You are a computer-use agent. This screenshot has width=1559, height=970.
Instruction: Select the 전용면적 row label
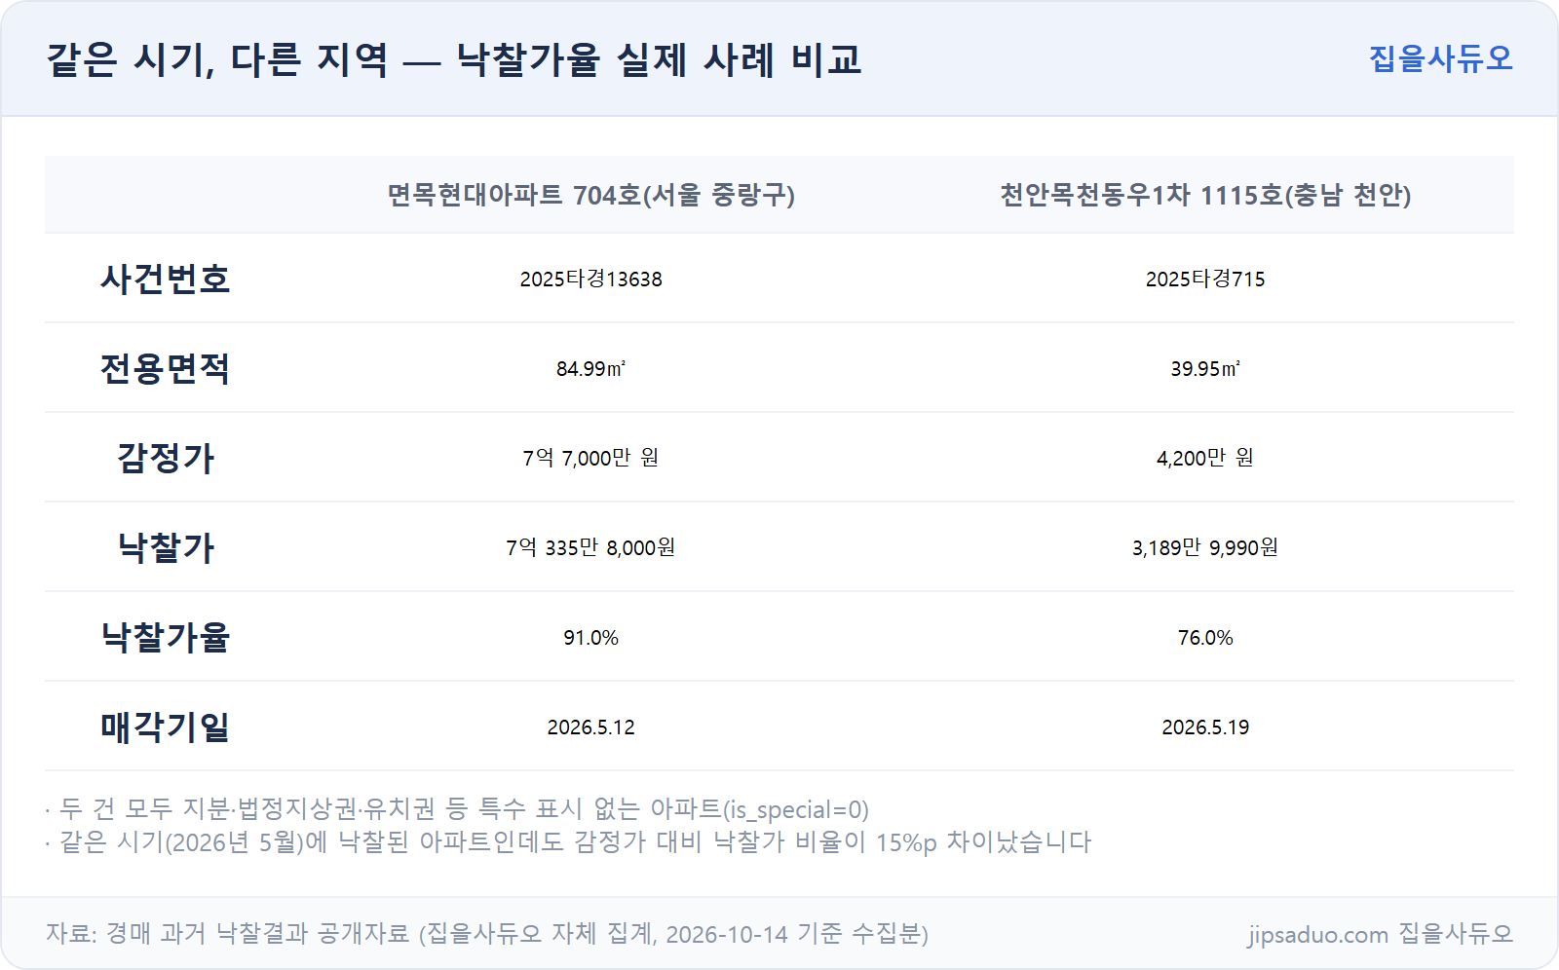pyautogui.click(x=166, y=368)
